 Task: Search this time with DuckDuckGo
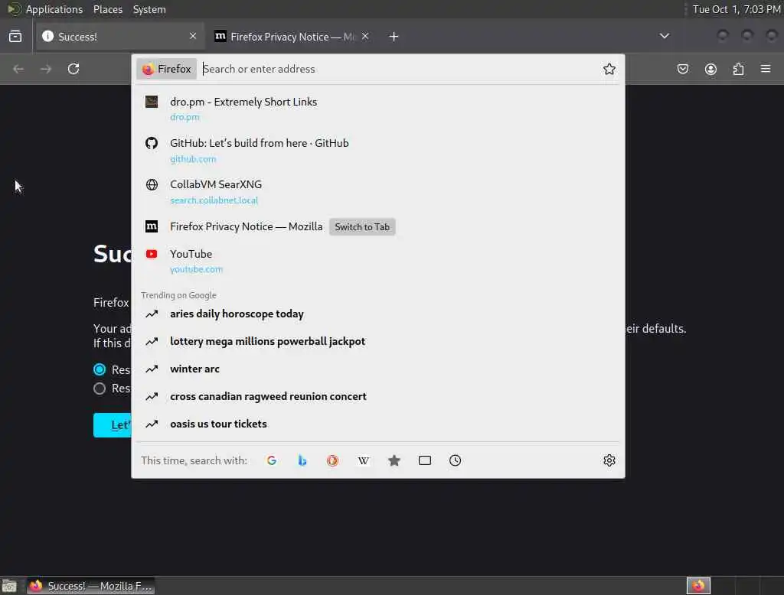point(332,460)
